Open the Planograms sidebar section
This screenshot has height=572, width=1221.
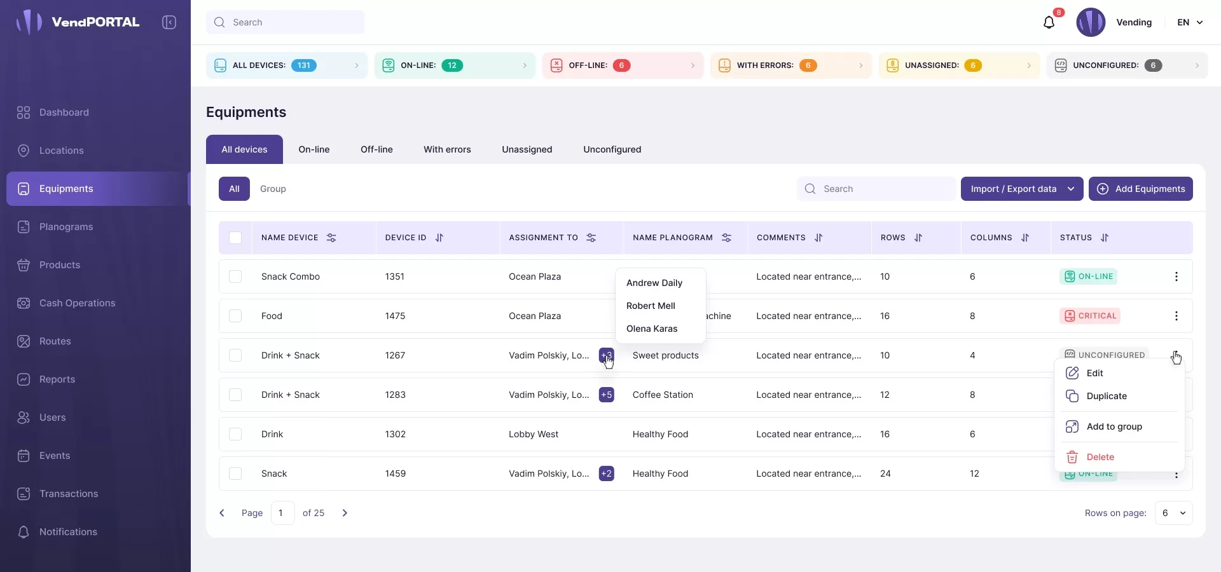click(66, 227)
